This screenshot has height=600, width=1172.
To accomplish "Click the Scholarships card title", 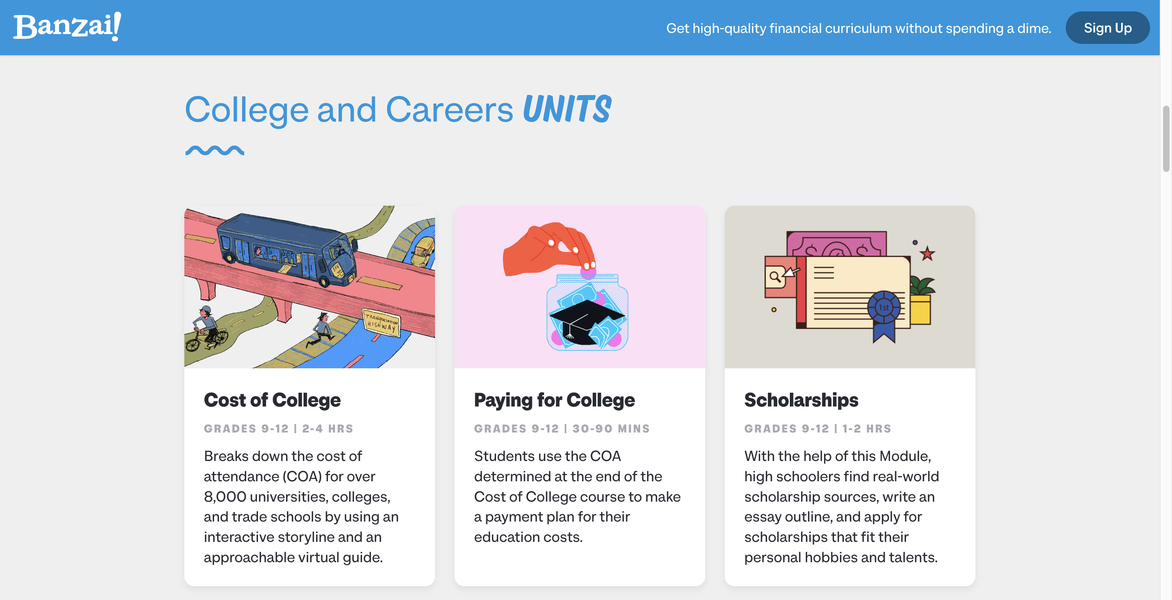I will pyautogui.click(x=801, y=400).
